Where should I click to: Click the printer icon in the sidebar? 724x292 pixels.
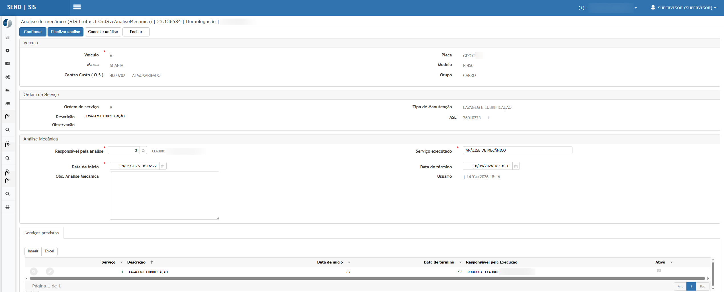click(x=7, y=207)
